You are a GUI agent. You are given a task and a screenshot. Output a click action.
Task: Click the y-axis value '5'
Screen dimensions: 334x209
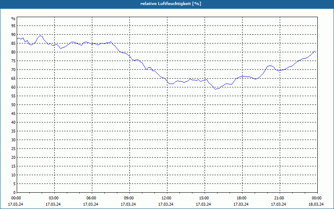click(x=15, y=184)
